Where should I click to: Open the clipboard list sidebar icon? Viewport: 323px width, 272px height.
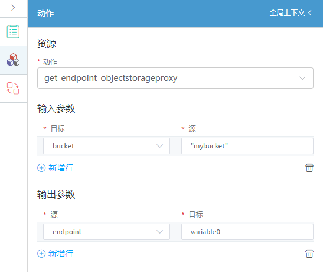(13, 31)
